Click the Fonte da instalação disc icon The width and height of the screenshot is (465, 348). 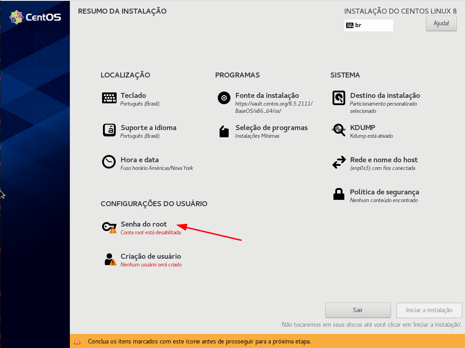tap(224, 98)
